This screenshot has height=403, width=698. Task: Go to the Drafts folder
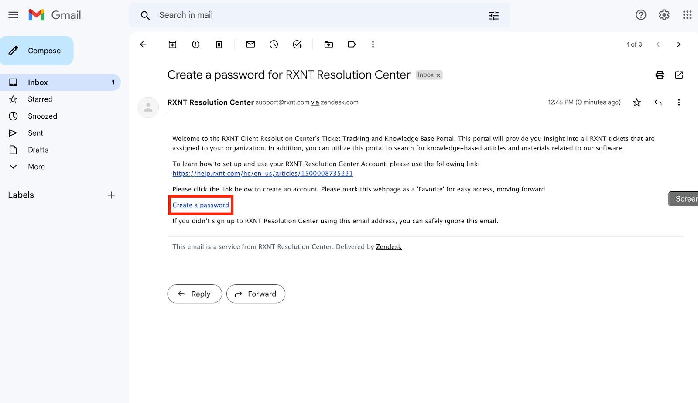pyautogui.click(x=38, y=150)
